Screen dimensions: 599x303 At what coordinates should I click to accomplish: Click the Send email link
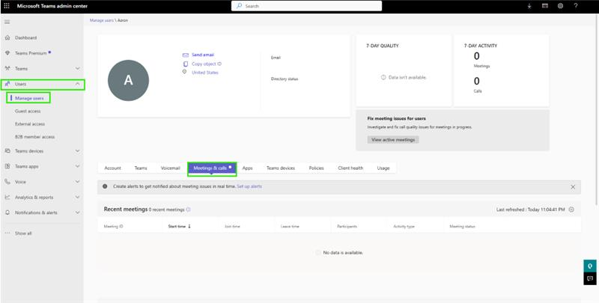203,55
